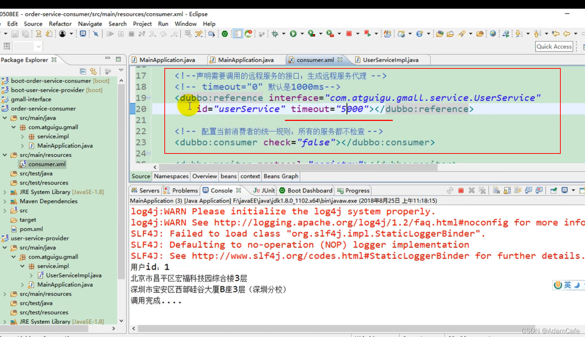Click the green Run button in the toolbar
The width and height of the screenshot is (585, 337).
tap(293, 34)
